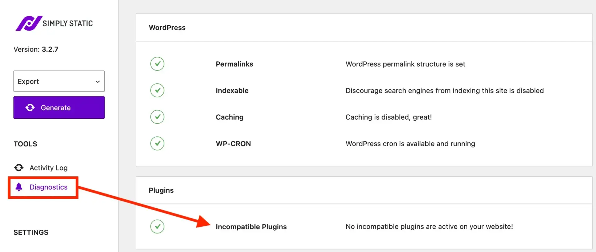
Task: Click the Simply Static logo
Action: coord(54,23)
